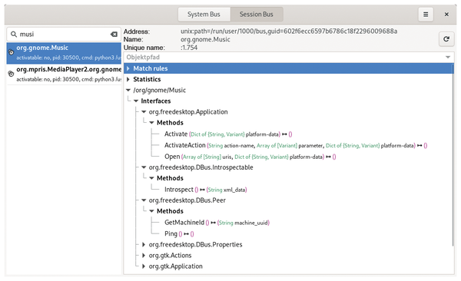
Task: Expand org.gtk.Application interface
Action: 144,266
